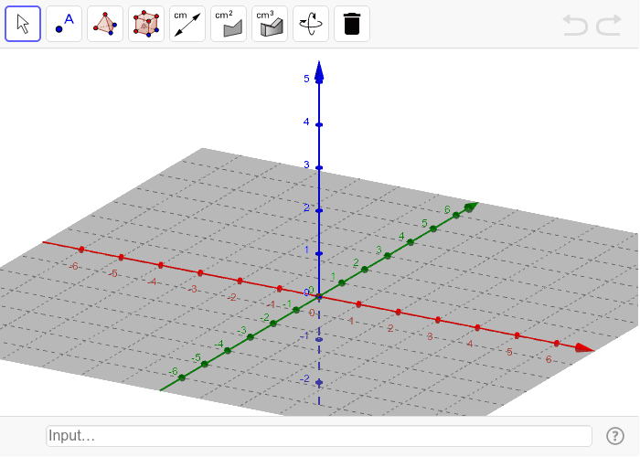The image size is (640, 457).
Task: Click the blue axis label -2
Action: click(x=304, y=379)
